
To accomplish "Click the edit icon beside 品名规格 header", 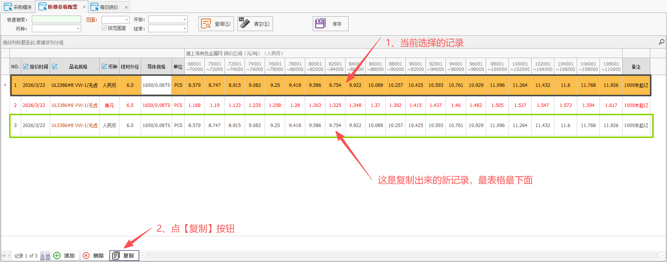I will 55,66.
